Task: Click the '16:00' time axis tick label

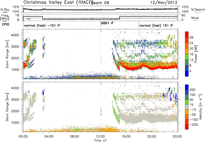Action: point(126,137)
